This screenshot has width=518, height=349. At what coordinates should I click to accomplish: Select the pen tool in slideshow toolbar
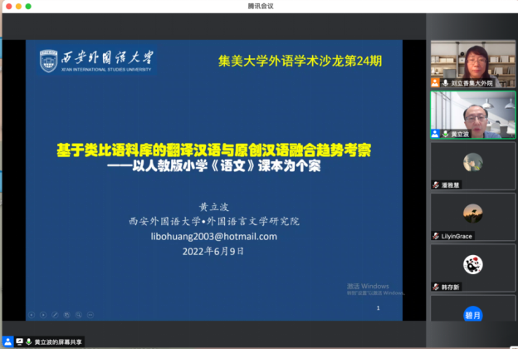55,315
